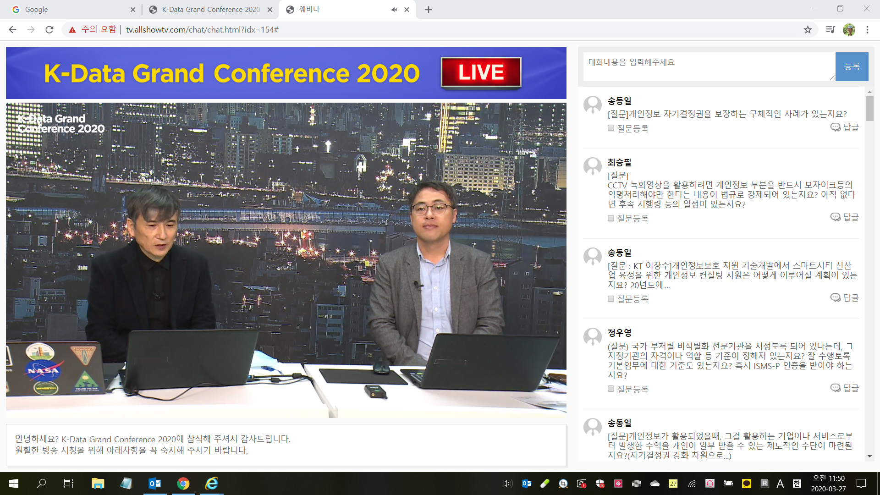Click the 등록 submit button
The height and width of the screenshot is (495, 880).
[852, 66]
